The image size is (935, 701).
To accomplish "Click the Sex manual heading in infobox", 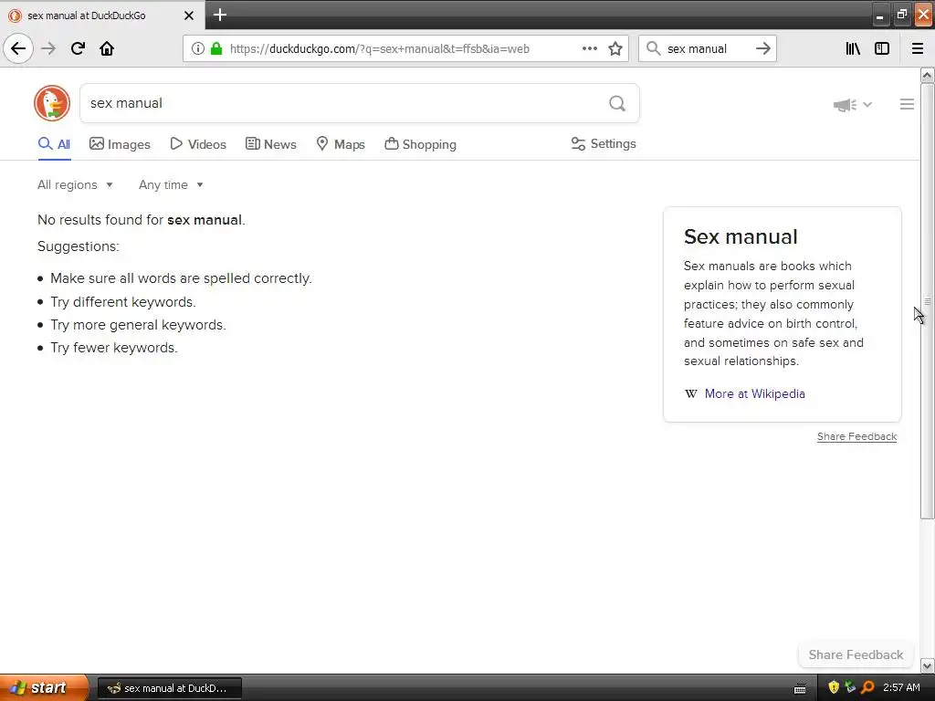I will (x=741, y=236).
